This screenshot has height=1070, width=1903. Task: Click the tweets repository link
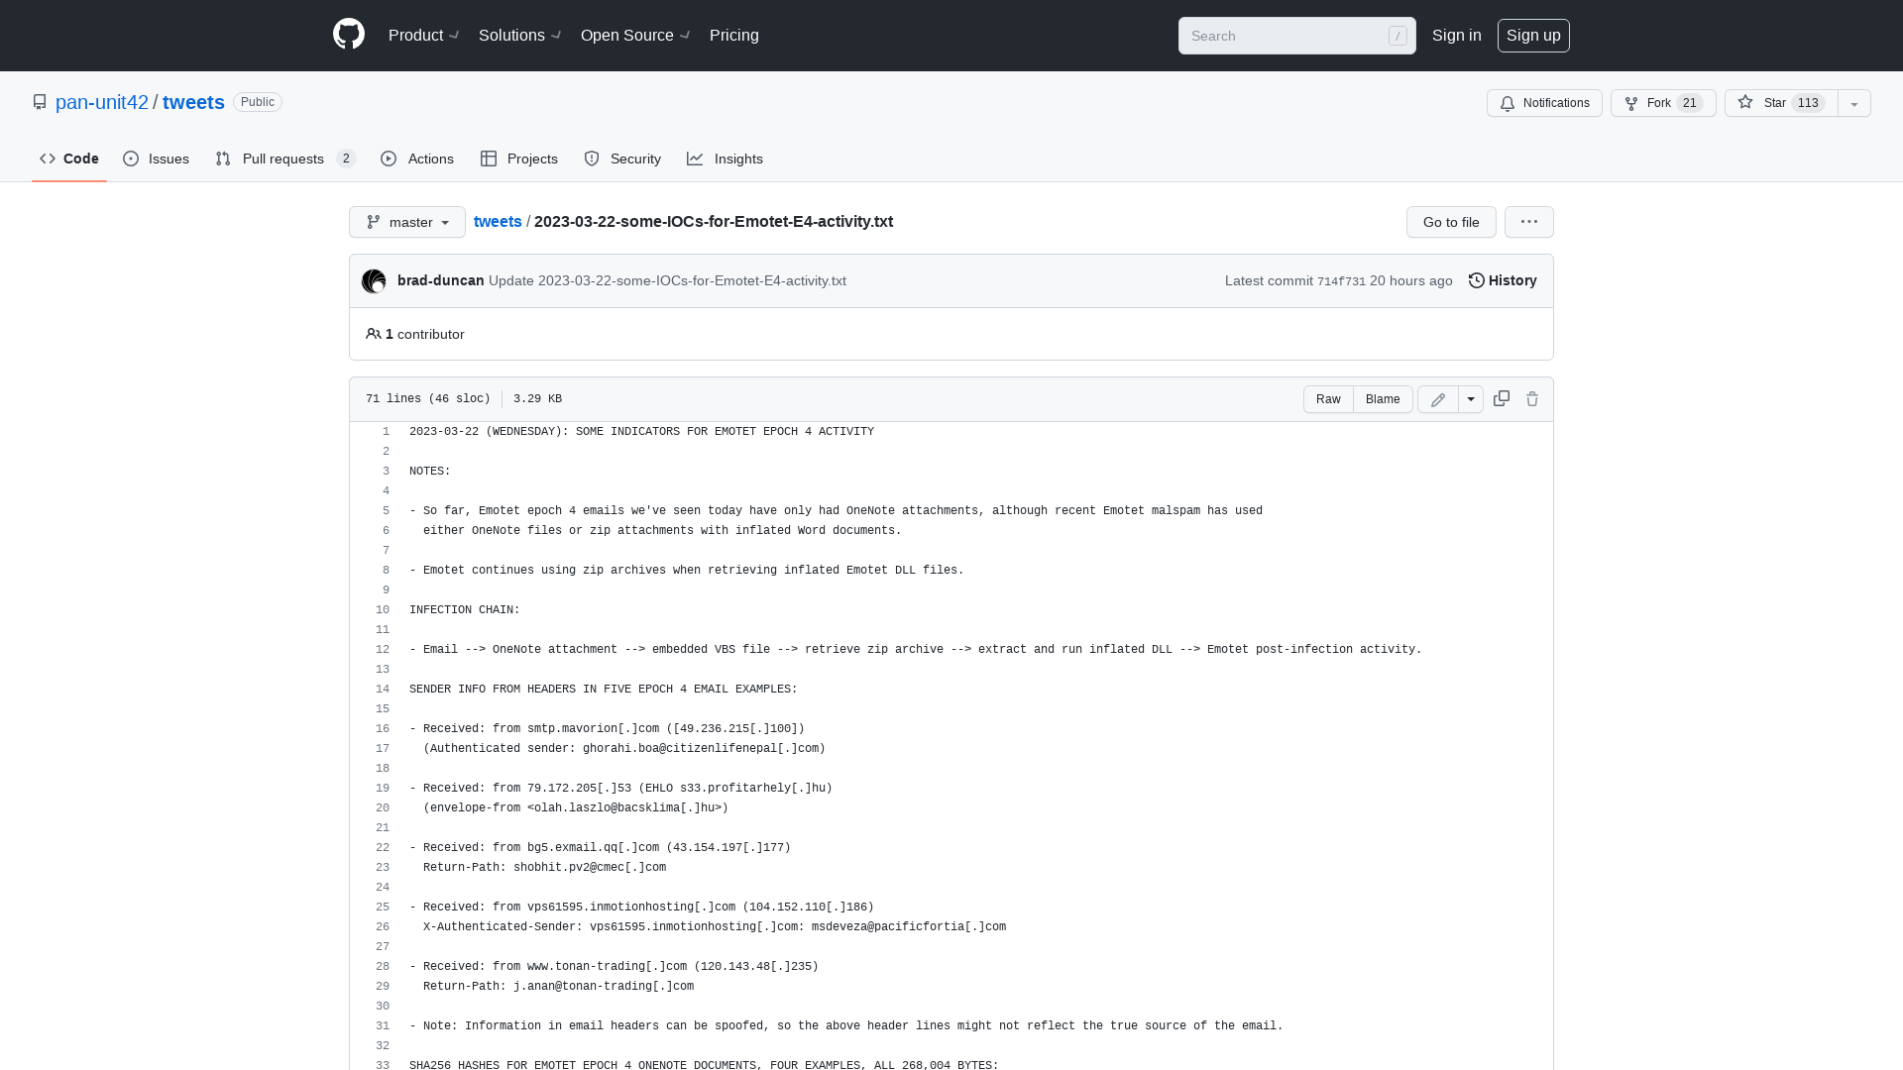point(193,102)
